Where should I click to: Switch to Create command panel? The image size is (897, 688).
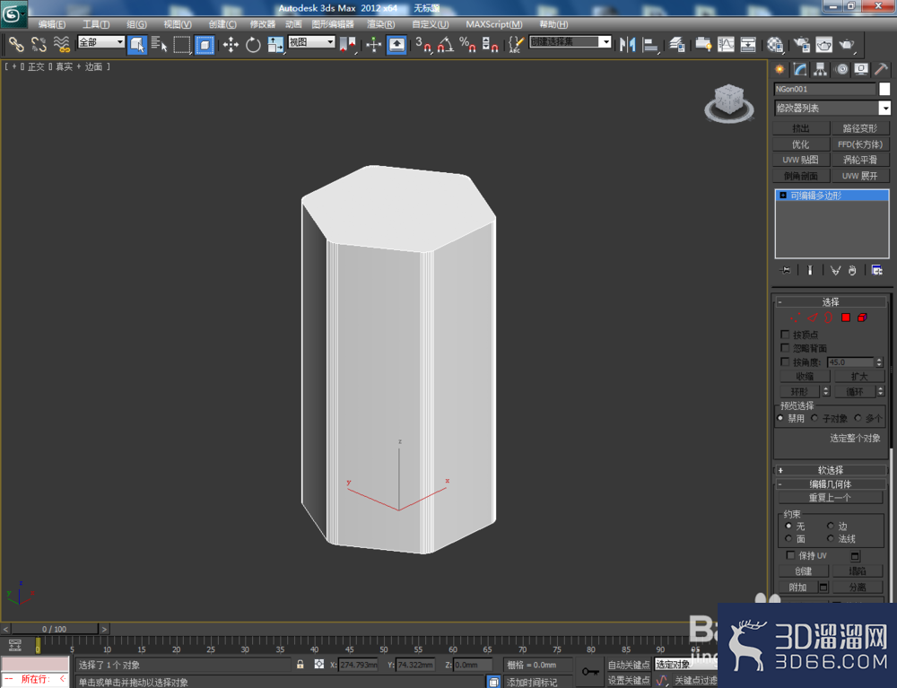pos(779,69)
